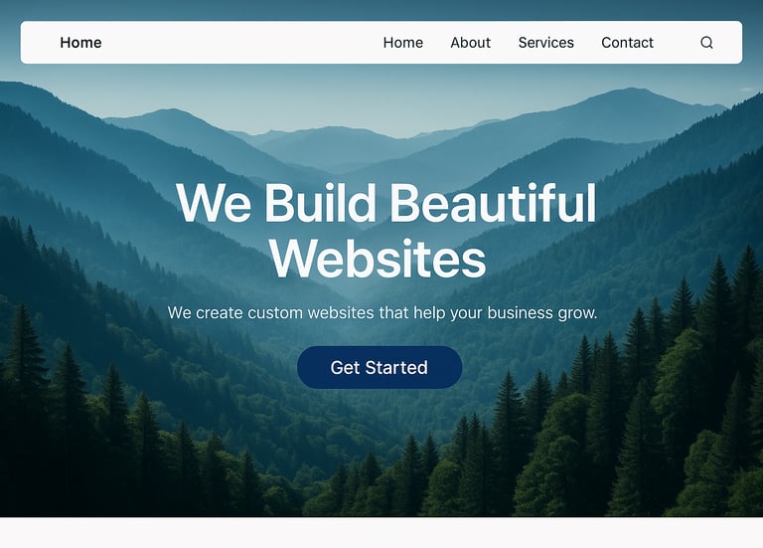Select the Home navigation link
The width and height of the screenshot is (763, 548).
click(403, 43)
